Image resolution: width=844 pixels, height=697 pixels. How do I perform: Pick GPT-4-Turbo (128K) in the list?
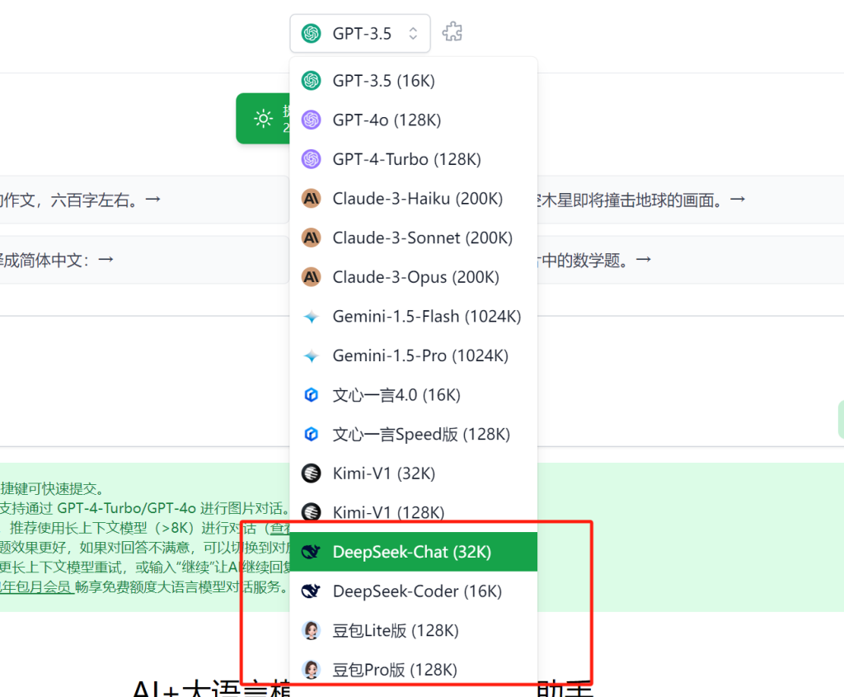click(414, 159)
